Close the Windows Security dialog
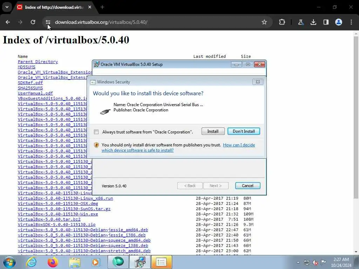Screen dimensions: 359x269 pyautogui.click(x=258, y=82)
